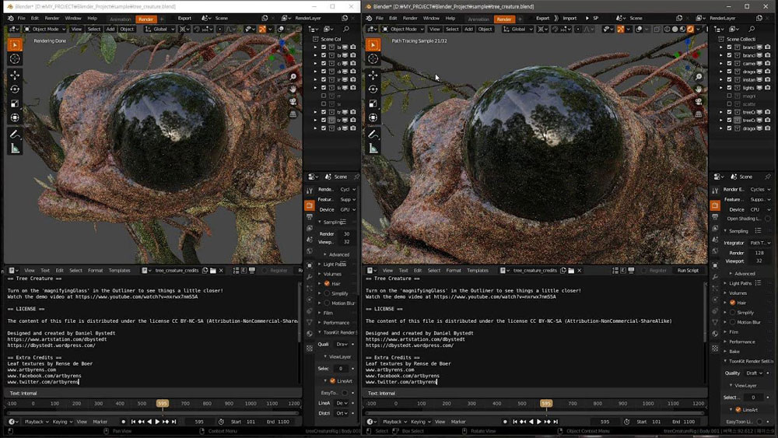The height and width of the screenshot is (438, 778).
Task: Switch to the Animation workspace tab in left window
Action: pos(121,18)
